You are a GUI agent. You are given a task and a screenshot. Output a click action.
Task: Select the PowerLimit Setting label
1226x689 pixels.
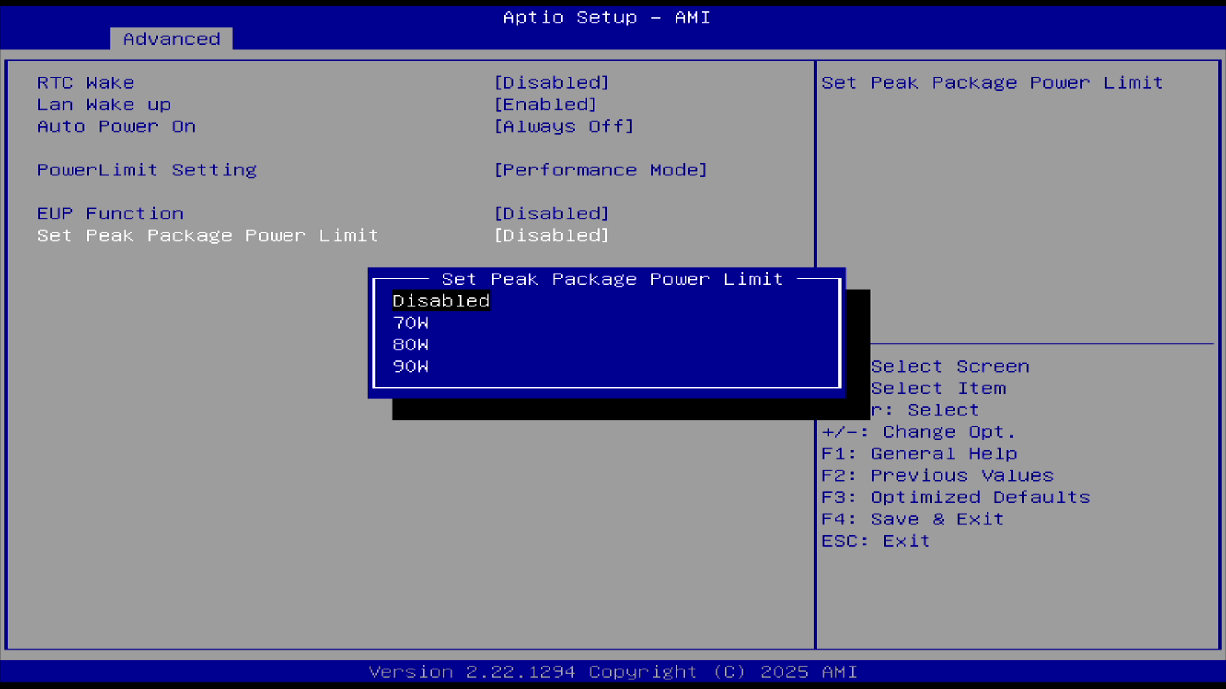[x=147, y=170]
